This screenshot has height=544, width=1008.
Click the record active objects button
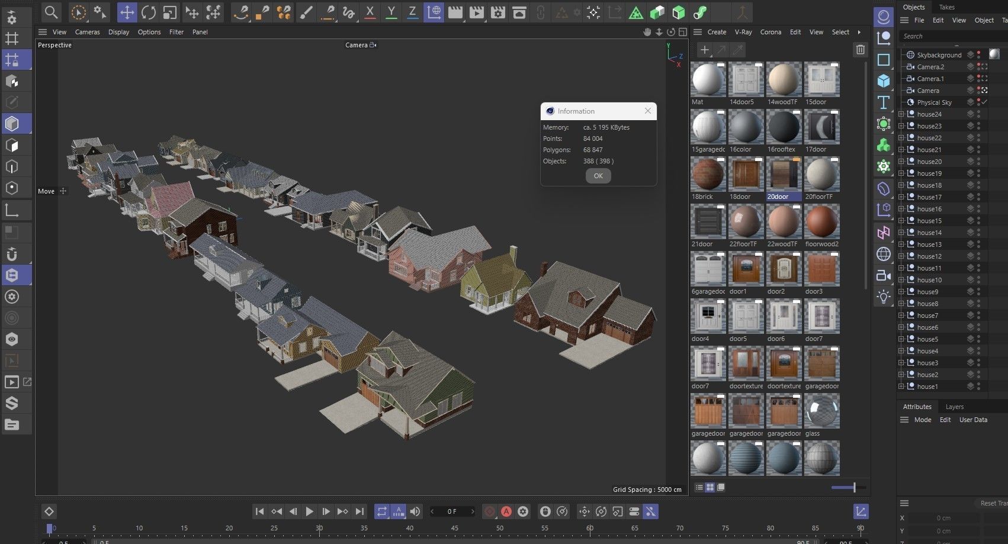tap(490, 511)
